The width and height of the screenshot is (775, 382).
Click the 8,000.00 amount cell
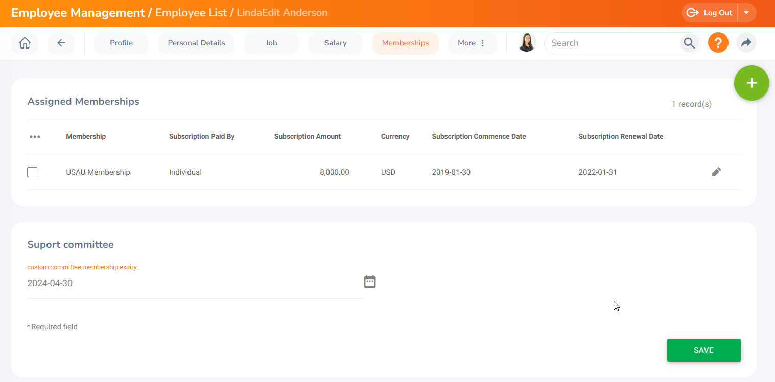coord(335,172)
